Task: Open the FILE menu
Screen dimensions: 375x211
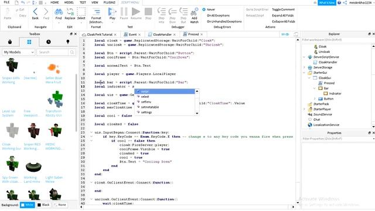Action: point(6,2)
